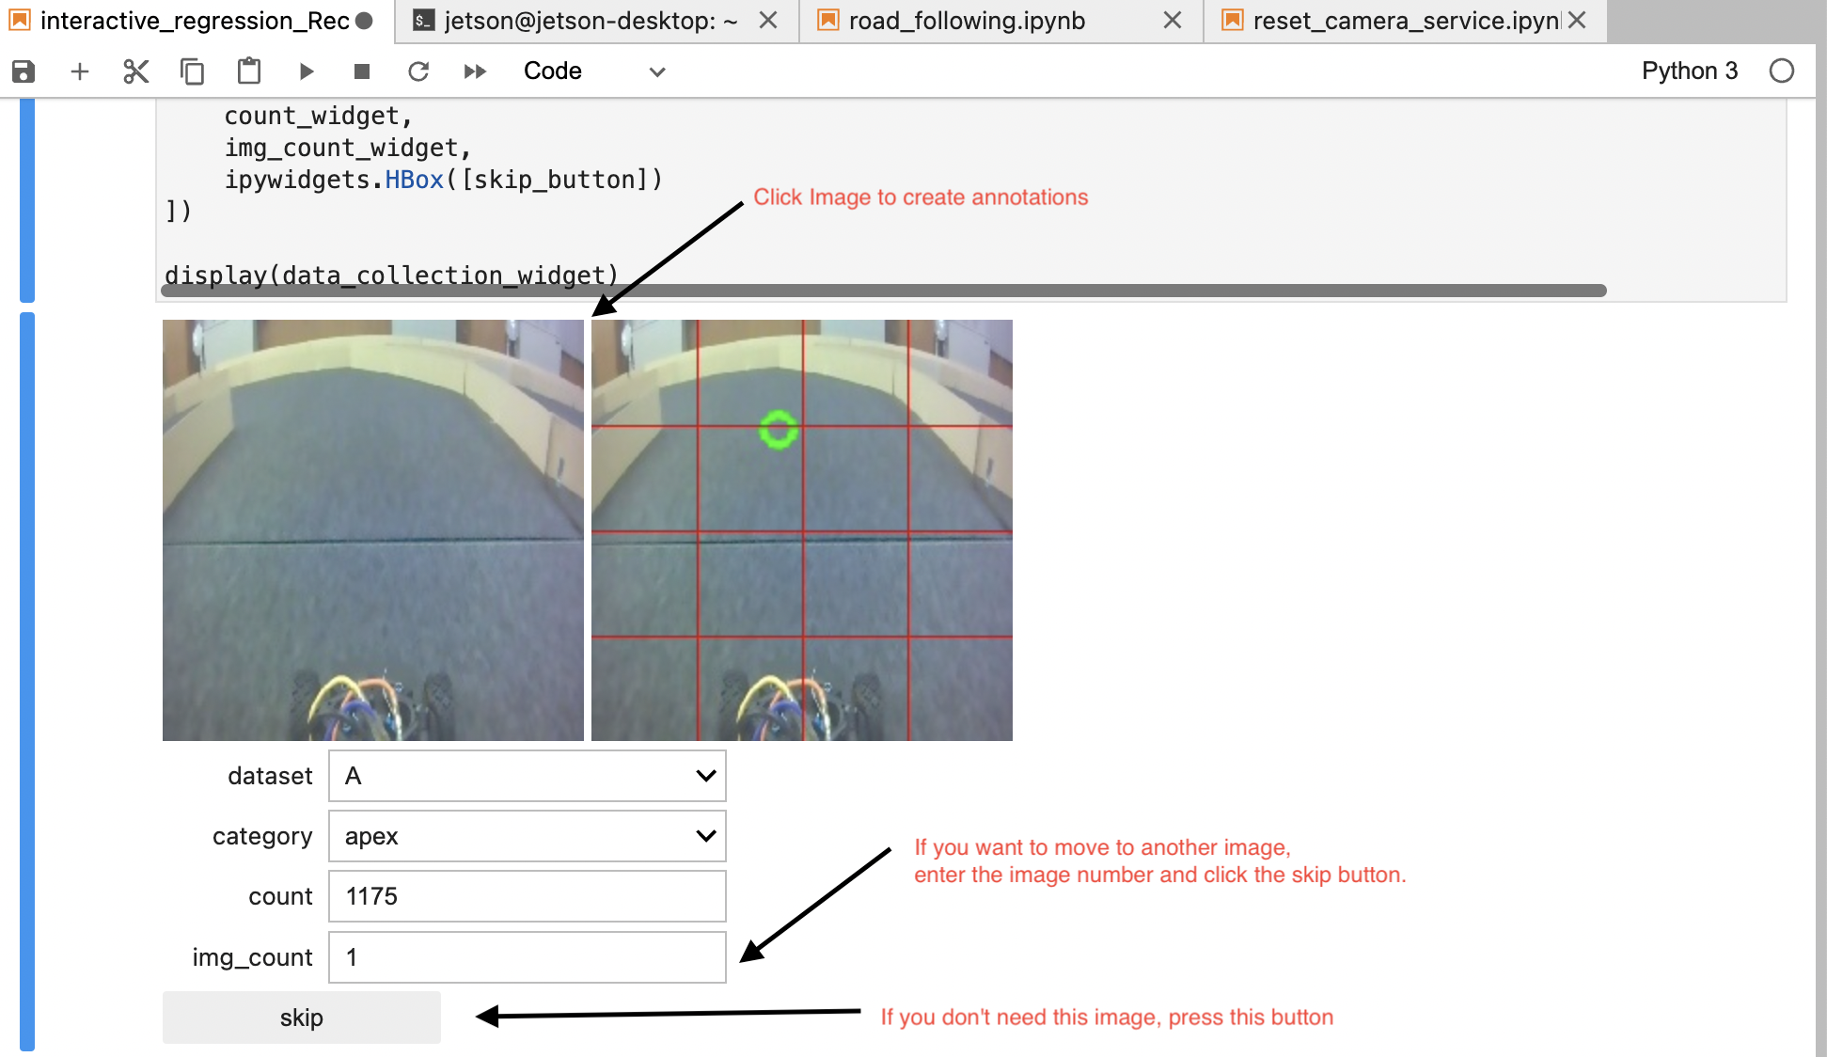This screenshot has width=1827, height=1057.
Task: Interrupt the kernel
Action: tap(362, 71)
